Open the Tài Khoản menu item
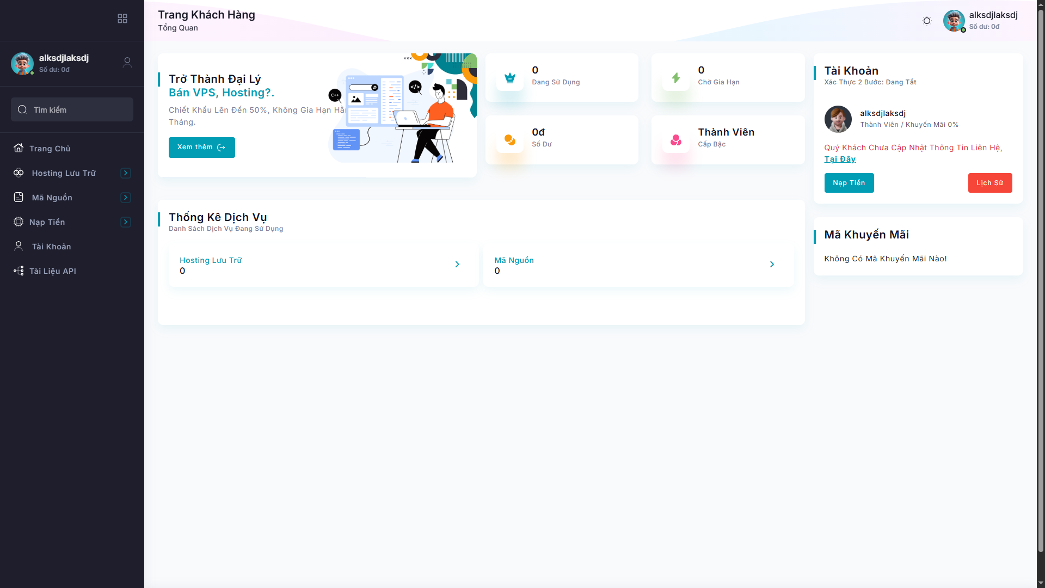The height and width of the screenshot is (588, 1045). (51, 247)
